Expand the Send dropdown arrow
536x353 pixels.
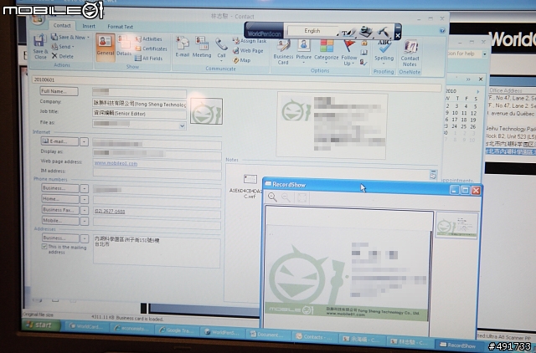(x=73, y=47)
